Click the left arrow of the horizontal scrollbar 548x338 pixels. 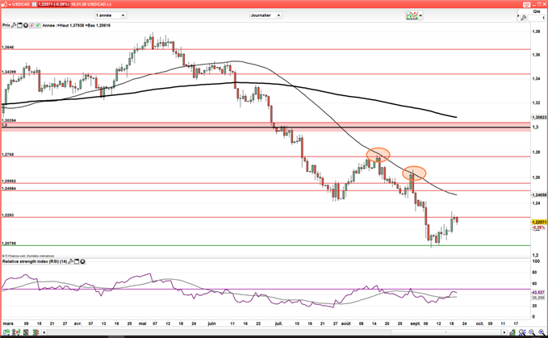tap(44, 332)
